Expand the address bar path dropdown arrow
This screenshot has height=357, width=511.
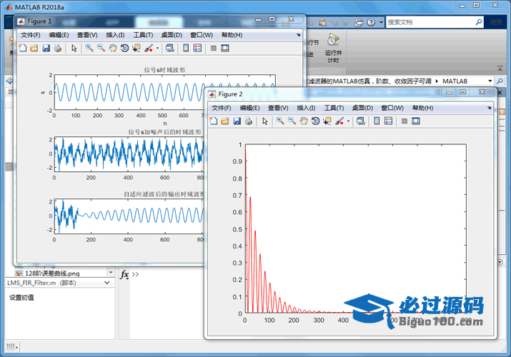490,81
